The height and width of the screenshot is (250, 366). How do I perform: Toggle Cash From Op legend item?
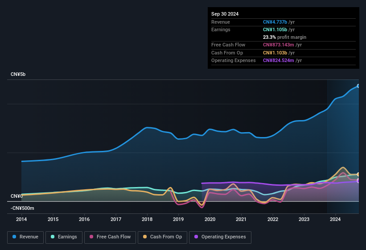(x=162, y=237)
